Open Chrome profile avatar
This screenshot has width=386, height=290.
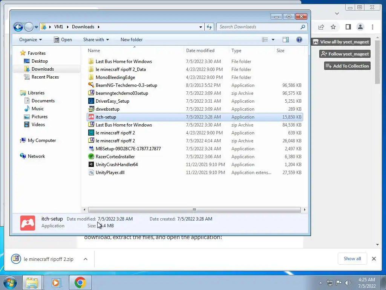[360, 27]
